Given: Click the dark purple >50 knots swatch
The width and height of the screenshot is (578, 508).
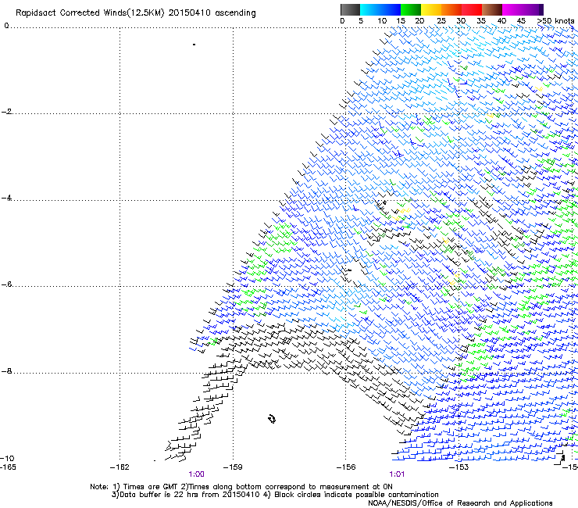Looking at the screenshot, I should click(x=541, y=9).
